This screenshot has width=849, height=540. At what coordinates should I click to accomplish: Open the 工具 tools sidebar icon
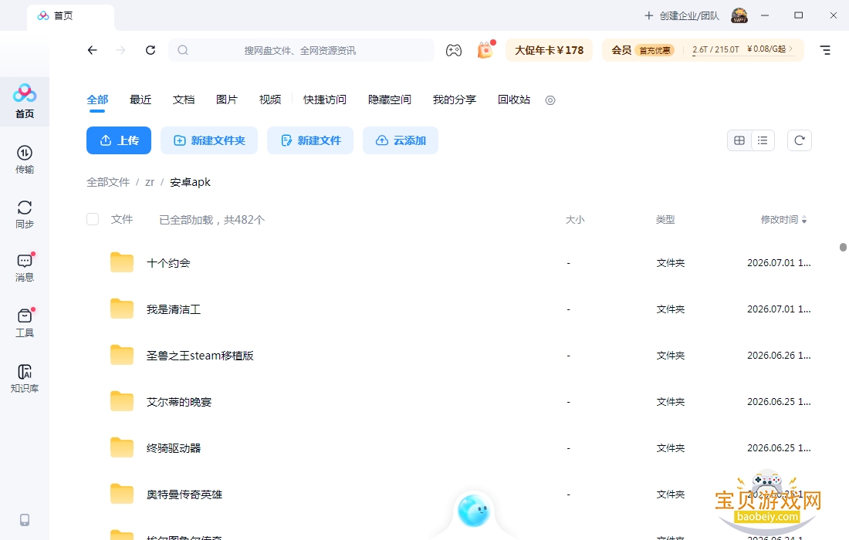pos(25,323)
